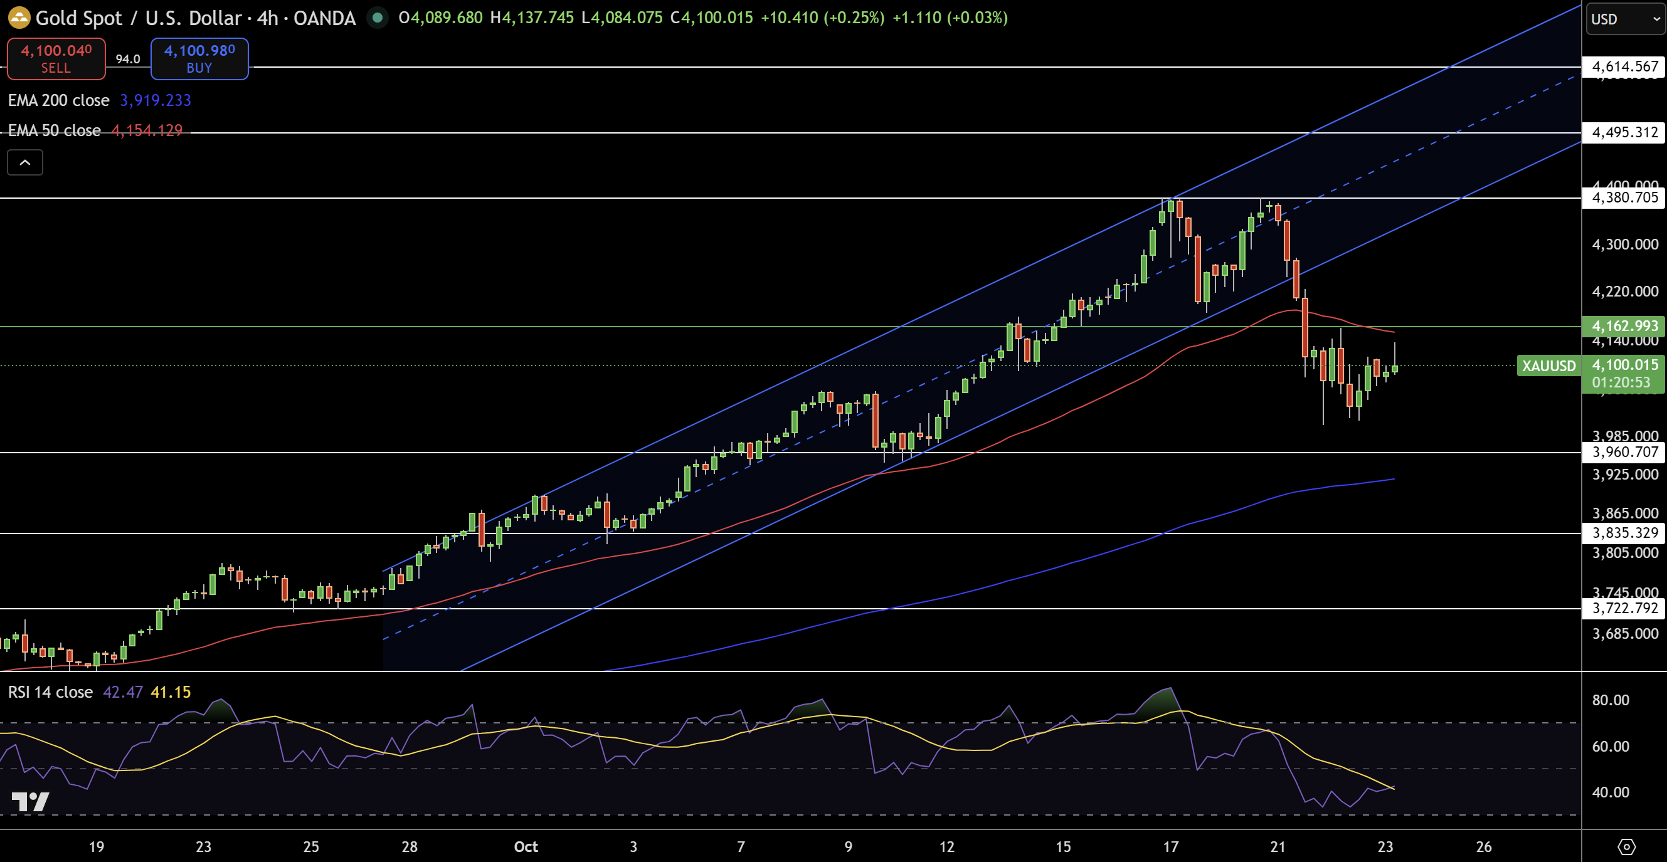This screenshot has height=862, width=1667.
Task: Click the XAUUSD price label tag
Action: pos(1548,366)
